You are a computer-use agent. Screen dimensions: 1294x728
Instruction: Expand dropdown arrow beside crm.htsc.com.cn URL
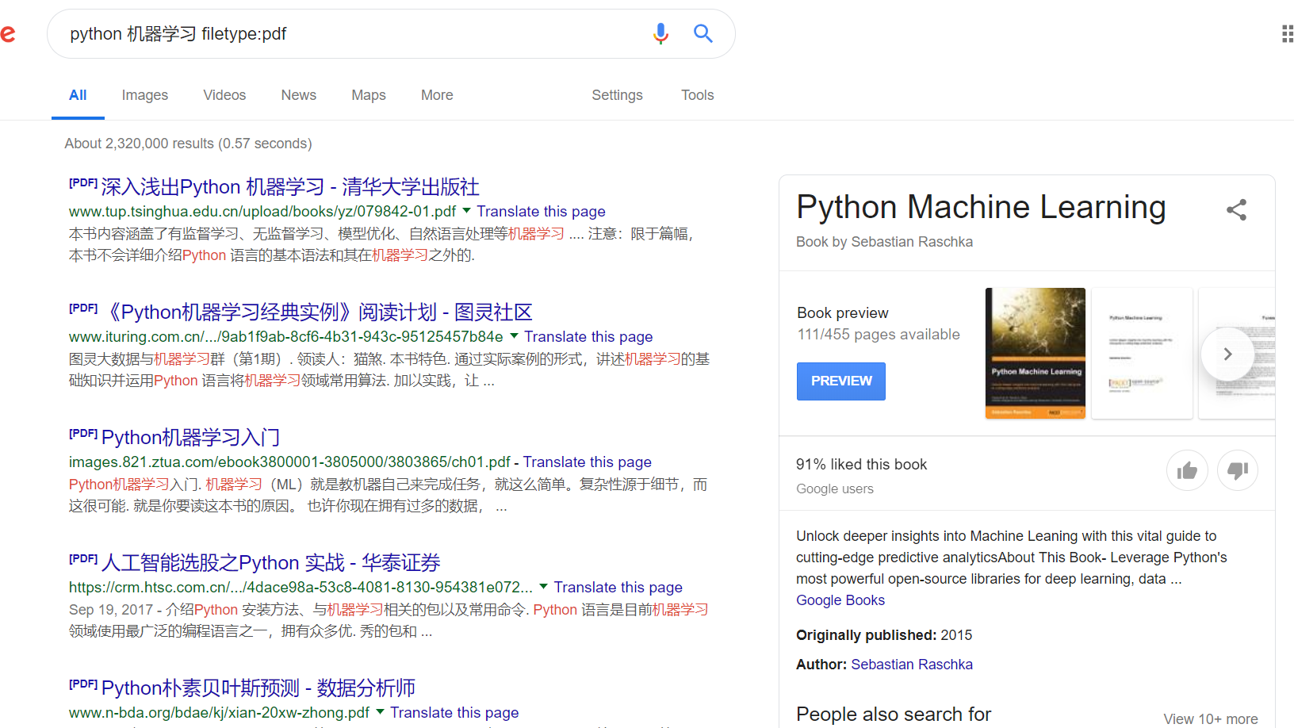(x=543, y=587)
